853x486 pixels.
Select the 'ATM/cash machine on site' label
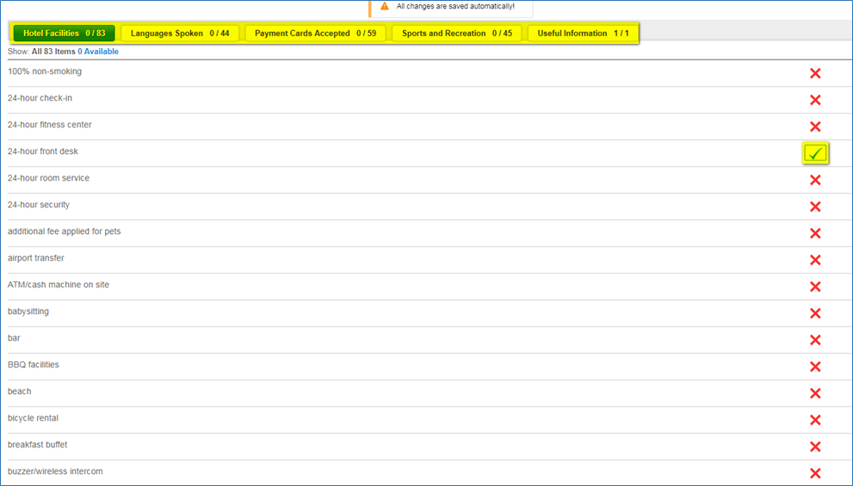(59, 285)
